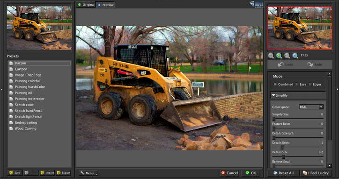
Task: Open the Colorspace RGB dropdown
Action: tap(311, 107)
